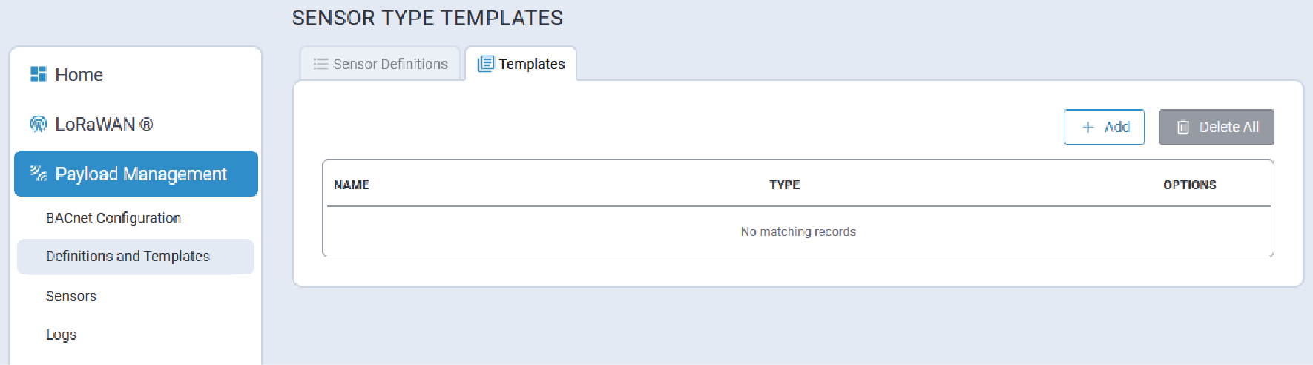Open the Logs submenu item
1313x365 pixels.
click(x=61, y=335)
